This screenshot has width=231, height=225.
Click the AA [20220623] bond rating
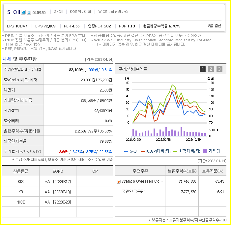click(x=58, y=202)
